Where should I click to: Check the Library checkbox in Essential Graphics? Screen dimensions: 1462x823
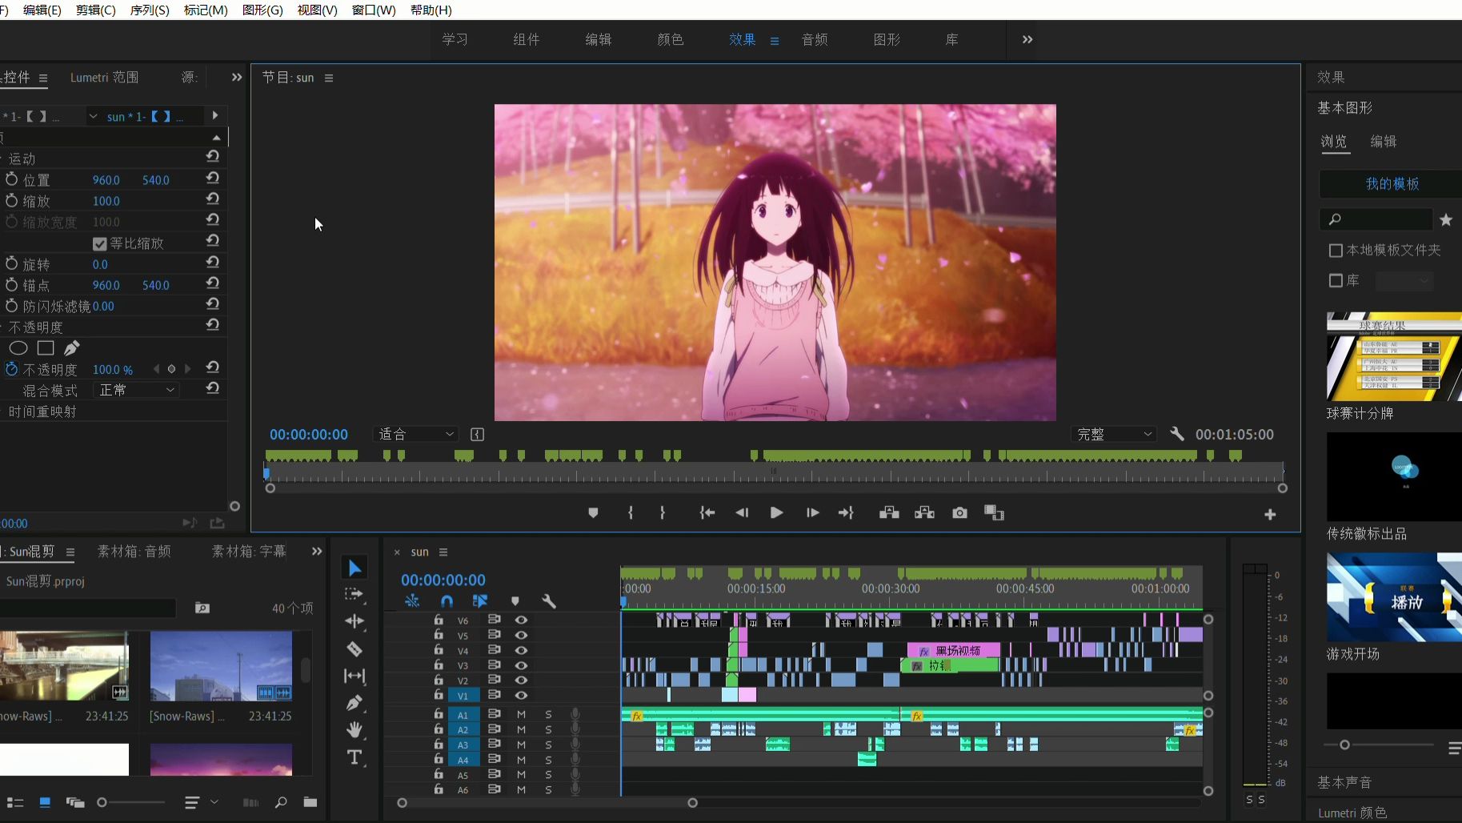coord(1336,280)
